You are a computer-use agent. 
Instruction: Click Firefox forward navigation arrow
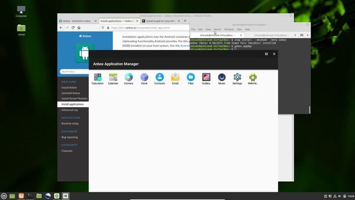67,28
